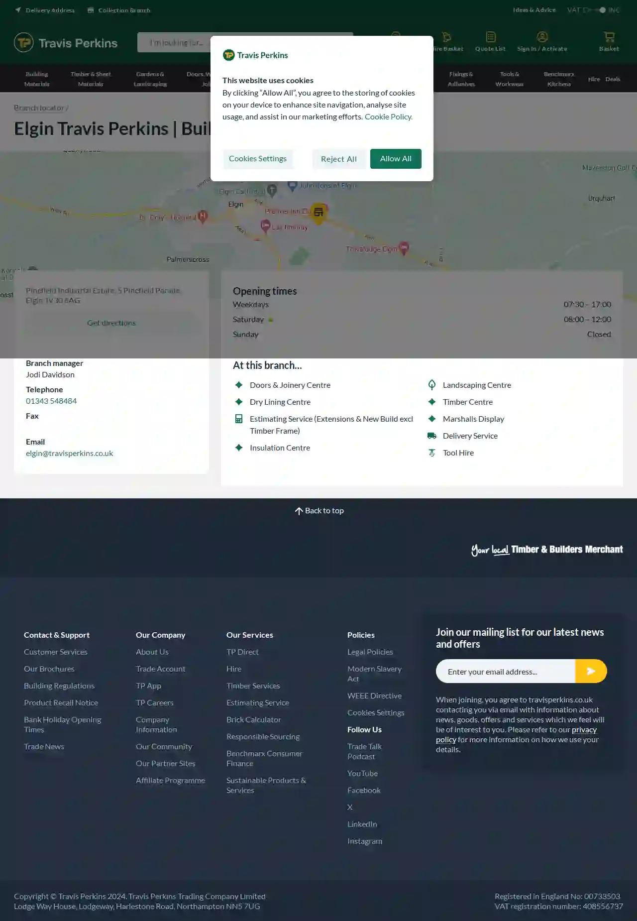The width and height of the screenshot is (637, 921).
Task: Click the Collection Branch store icon
Action: pos(91,10)
